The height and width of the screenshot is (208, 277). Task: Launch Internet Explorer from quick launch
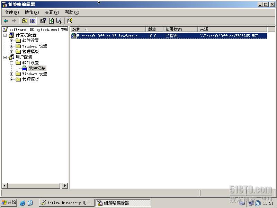tap(23, 203)
